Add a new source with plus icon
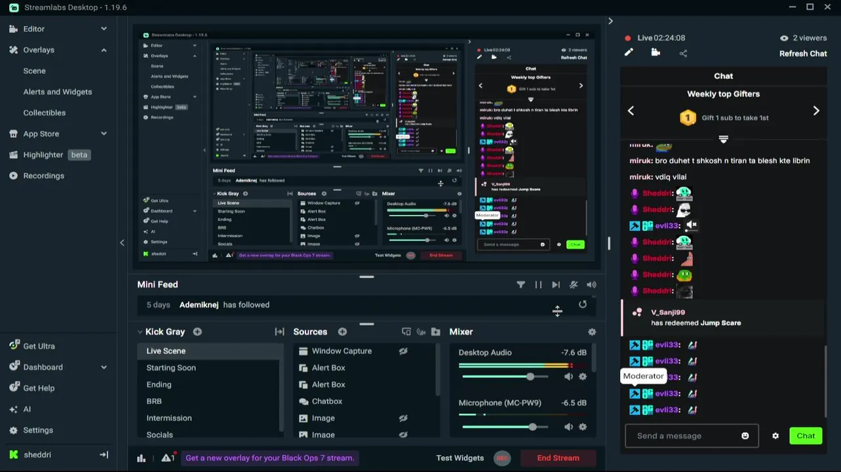This screenshot has height=472, width=841. coord(342,332)
